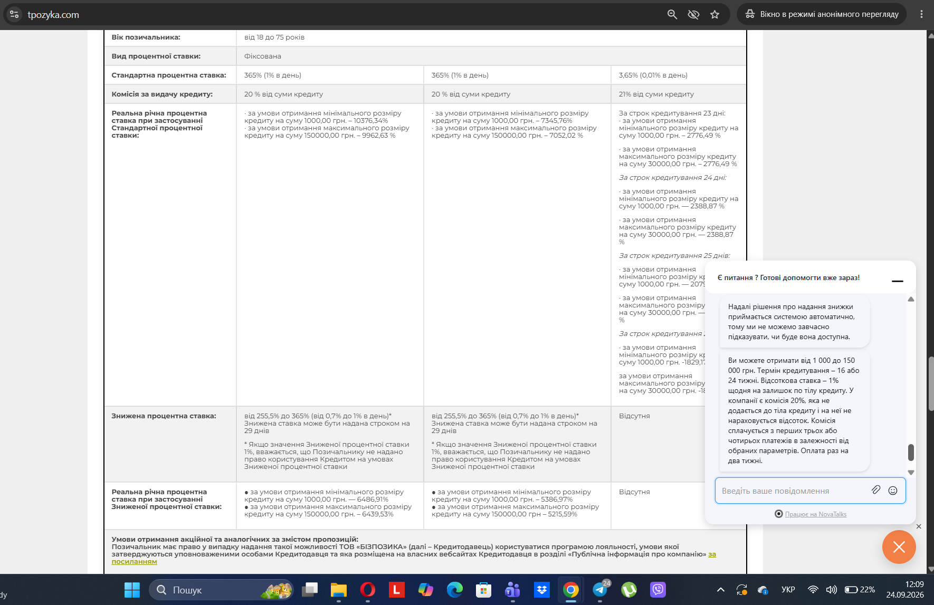Click the attach file paperclip in chat
Image resolution: width=934 pixels, height=605 pixels.
pos(876,490)
